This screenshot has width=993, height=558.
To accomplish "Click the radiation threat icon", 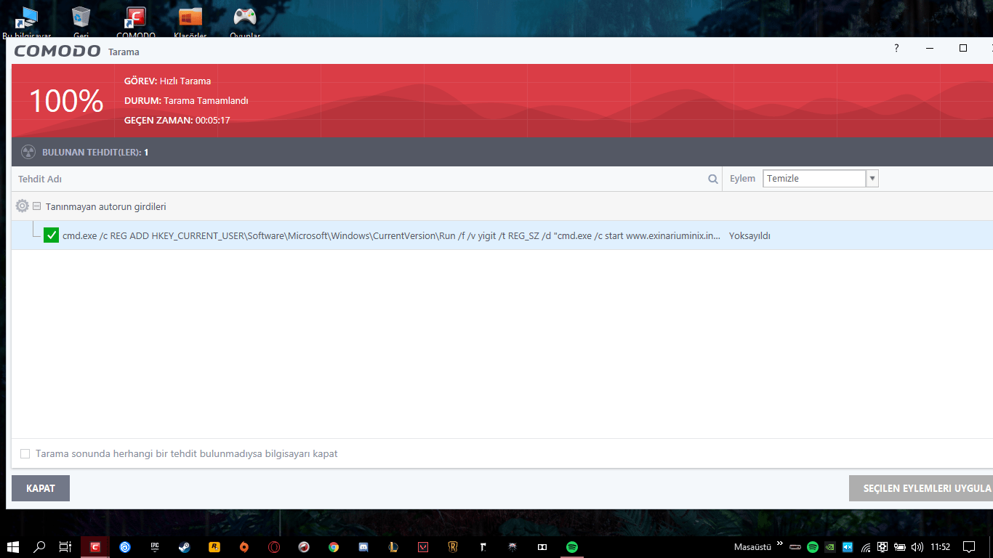I will (28, 152).
